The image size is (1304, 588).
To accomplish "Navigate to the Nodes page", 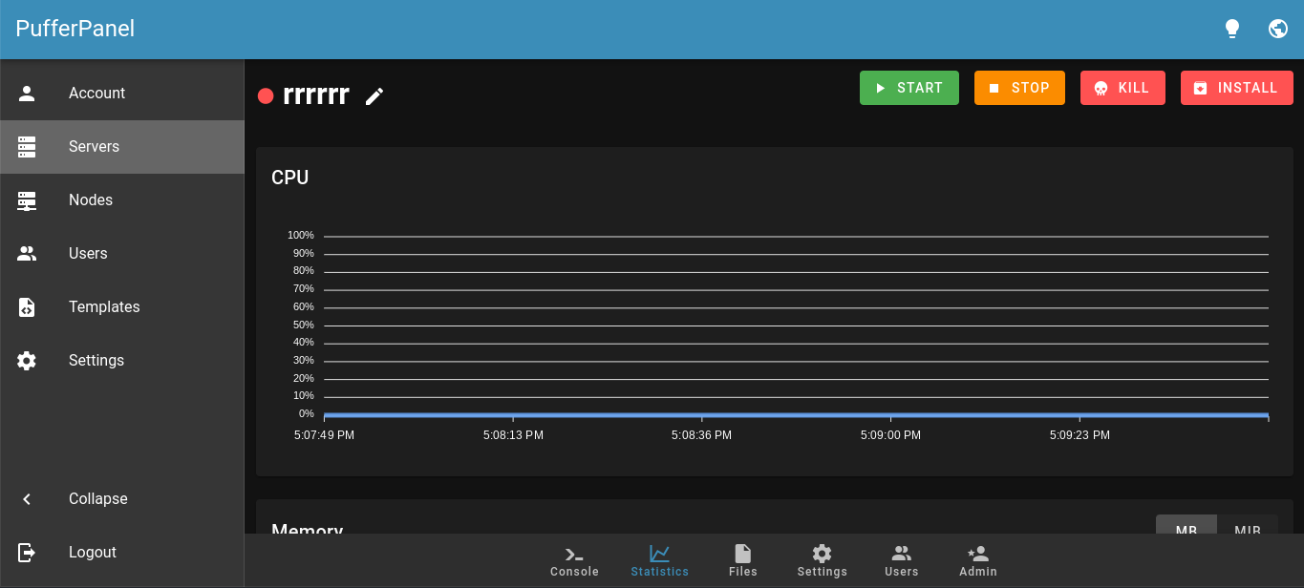I will pyautogui.click(x=91, y=199).
